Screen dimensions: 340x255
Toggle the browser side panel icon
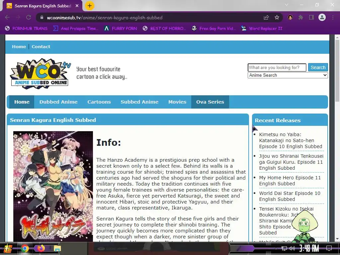(x=311, y=17)
